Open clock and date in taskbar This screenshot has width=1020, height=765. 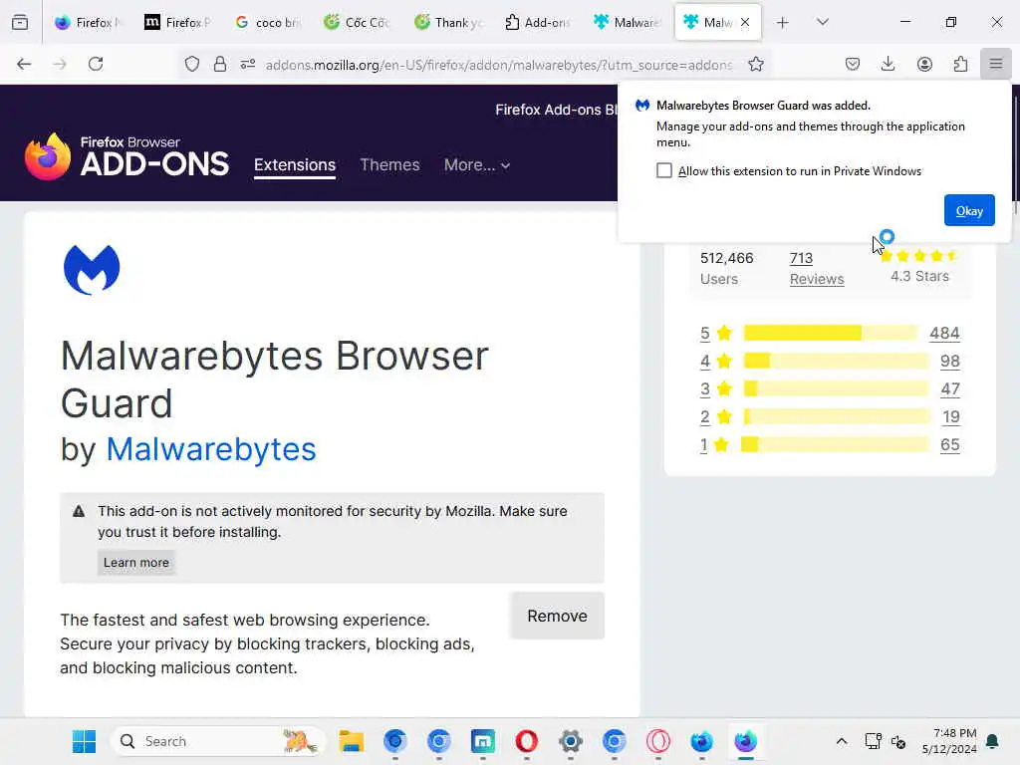tap(949, 741)
